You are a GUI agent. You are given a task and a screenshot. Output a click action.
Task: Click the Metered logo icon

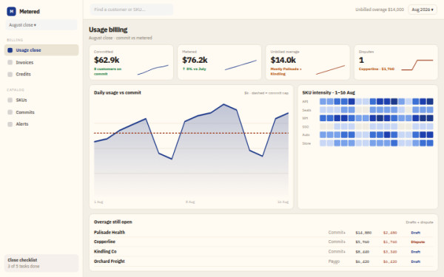click(x=11, y=11)
